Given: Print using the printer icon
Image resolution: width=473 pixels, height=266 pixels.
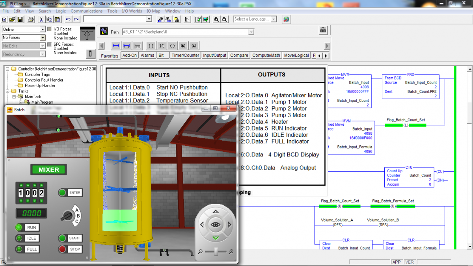Looking at the screenshot, I should (31, 19).
